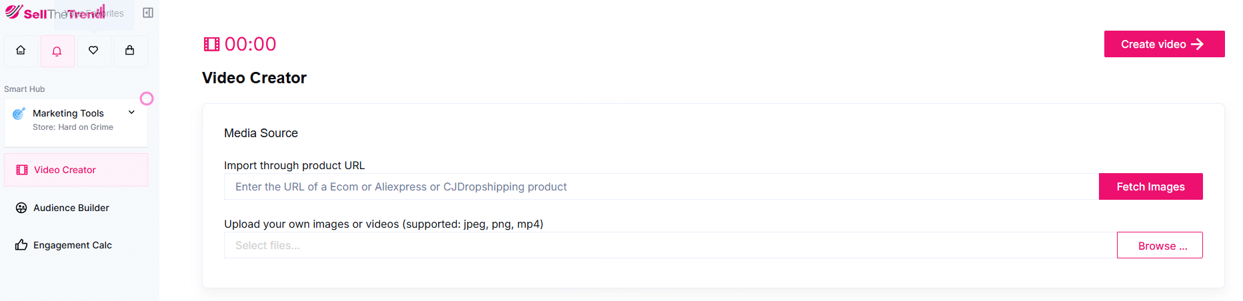The width and height of the screenshot is (1243, 301).
Task: Focus the product URL input field
Action: 660,186
